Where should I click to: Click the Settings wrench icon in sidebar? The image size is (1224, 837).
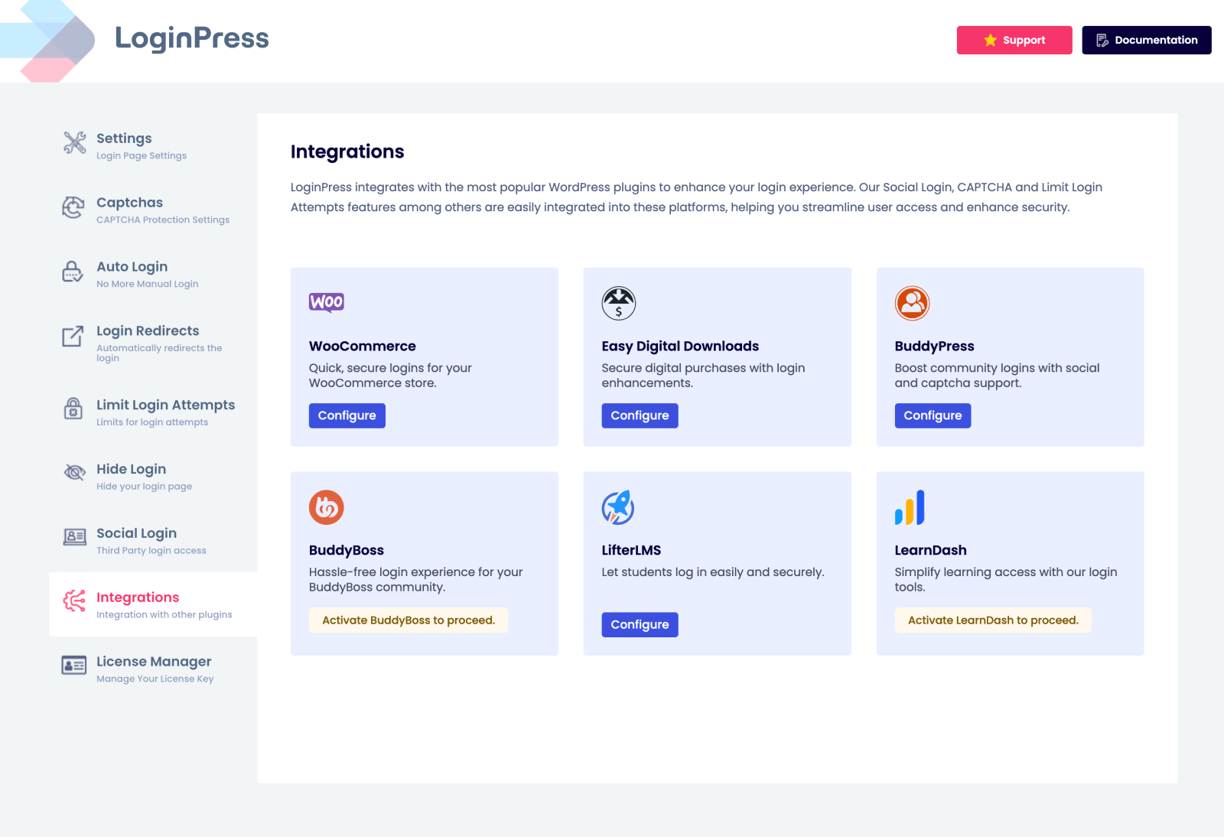click(74, 142)
